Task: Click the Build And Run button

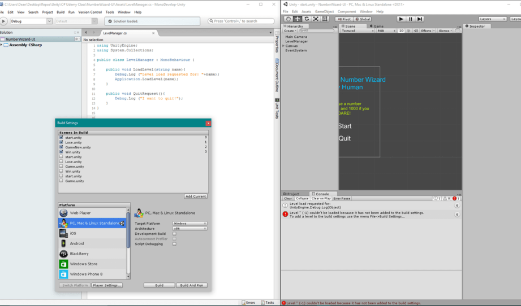Action: (x=191, y=285)
